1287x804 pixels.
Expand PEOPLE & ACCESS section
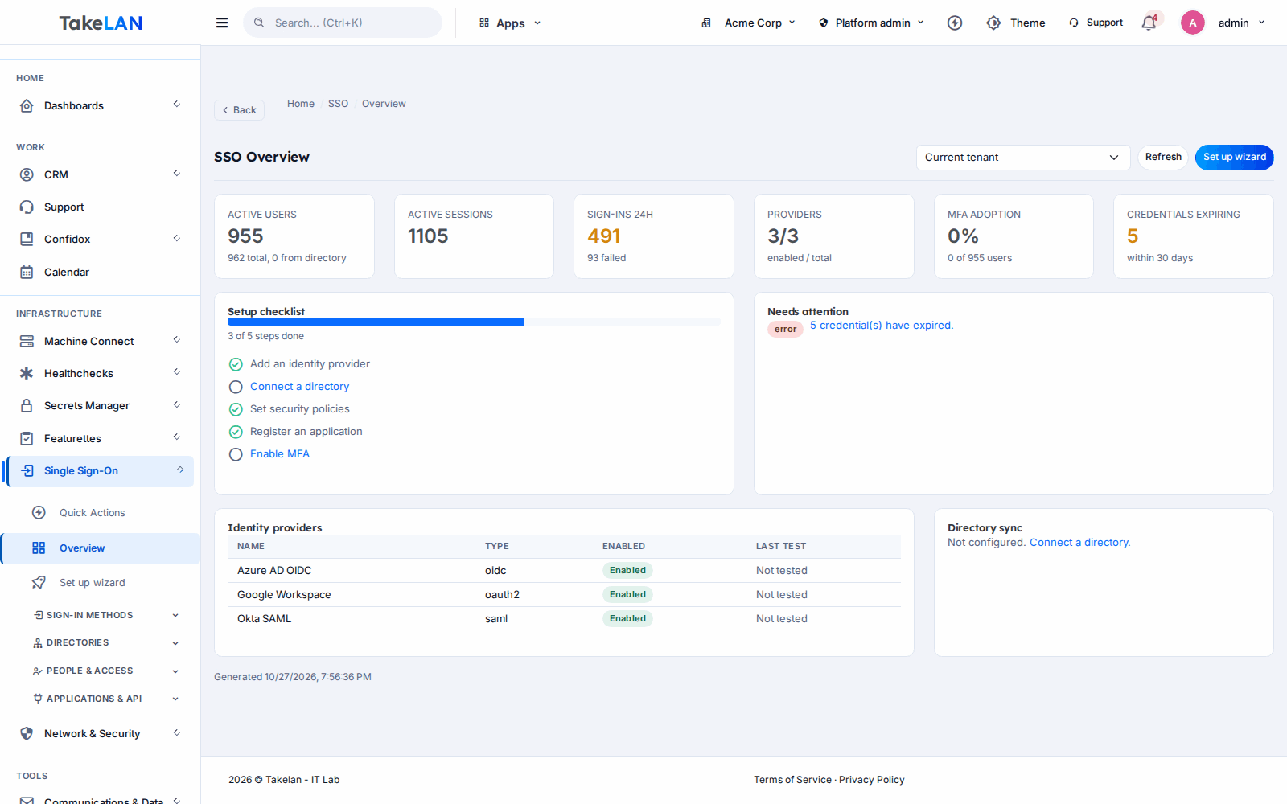click(x=105, y=671)
